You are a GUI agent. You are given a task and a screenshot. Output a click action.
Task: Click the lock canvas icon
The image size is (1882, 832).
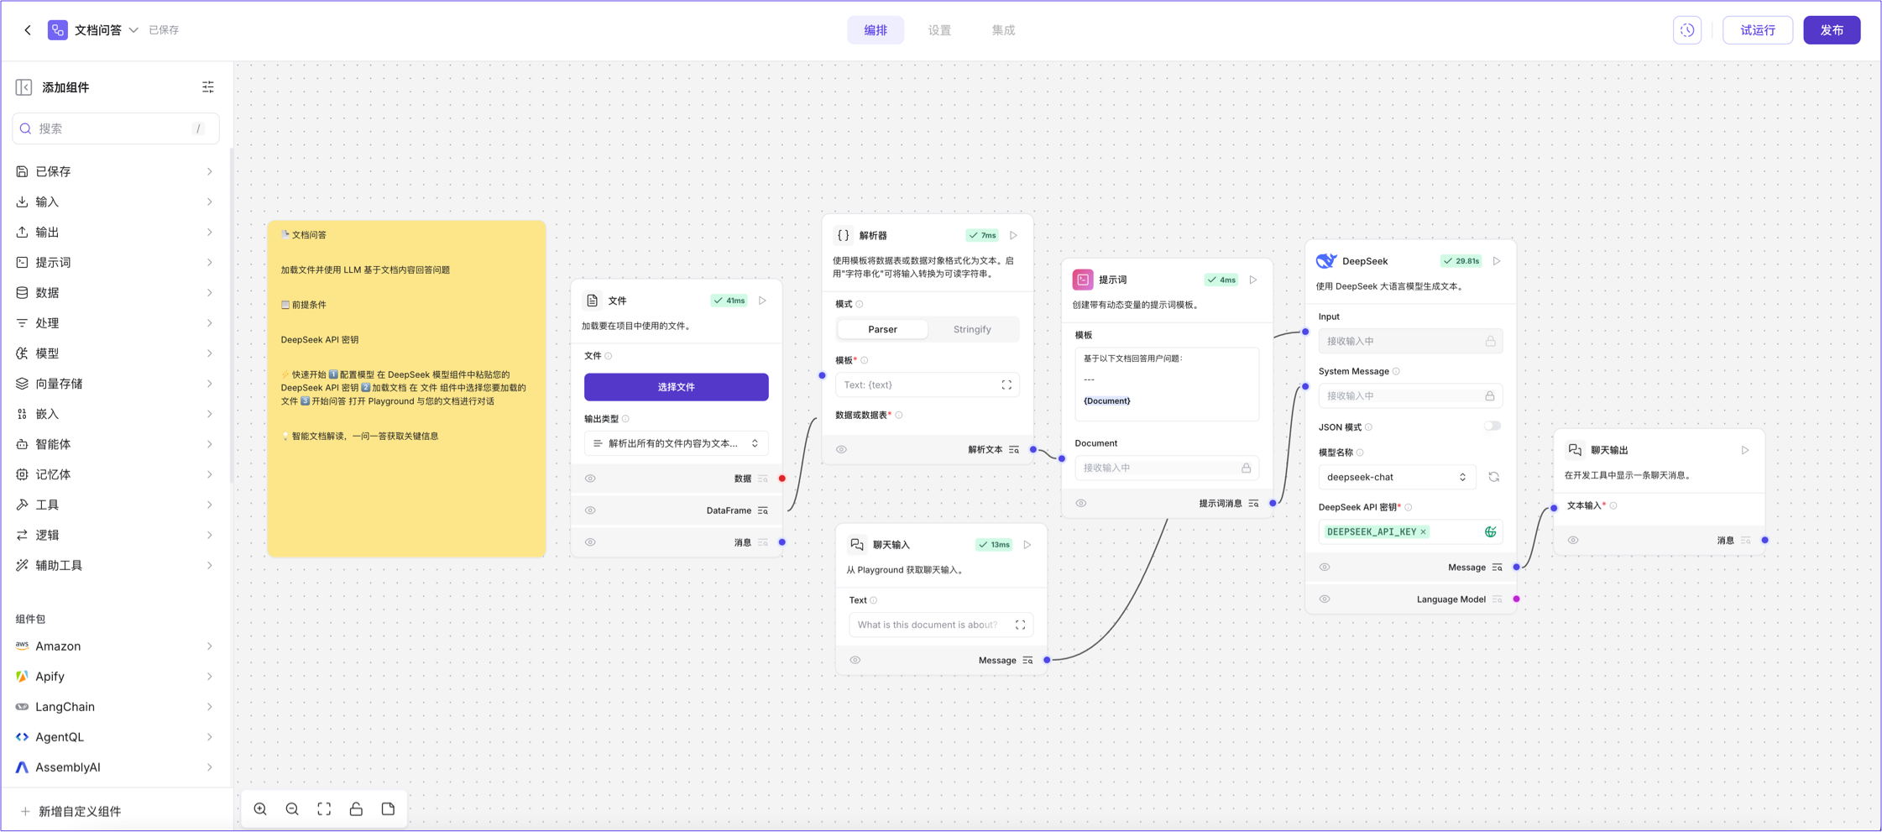coord(356,809)
